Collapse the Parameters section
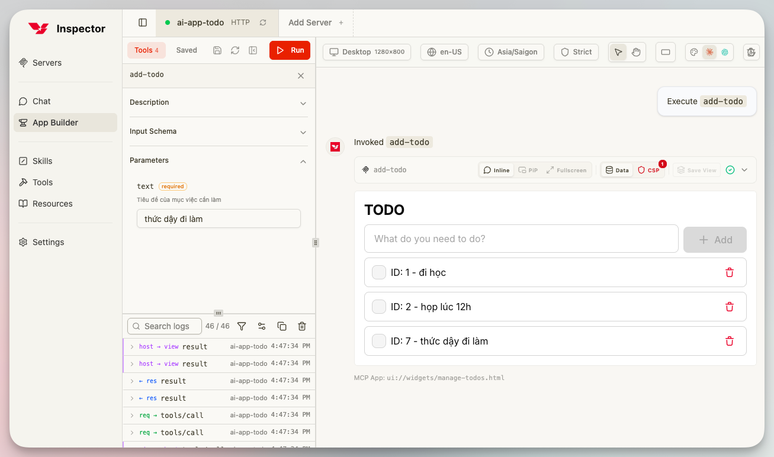 tap(219, 160)
